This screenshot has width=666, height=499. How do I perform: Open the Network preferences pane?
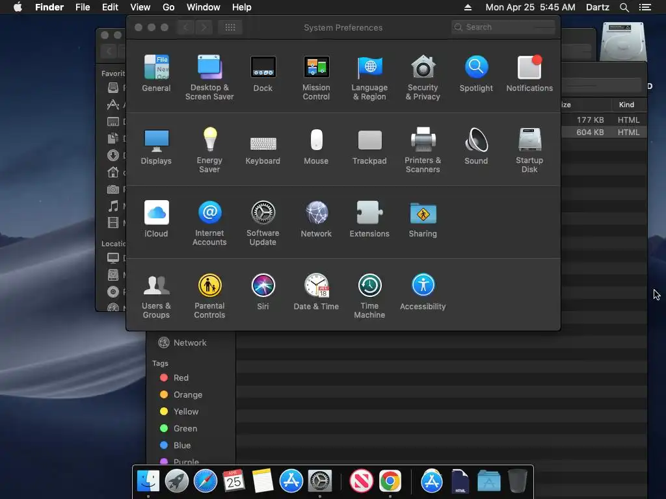click(316, 219)
